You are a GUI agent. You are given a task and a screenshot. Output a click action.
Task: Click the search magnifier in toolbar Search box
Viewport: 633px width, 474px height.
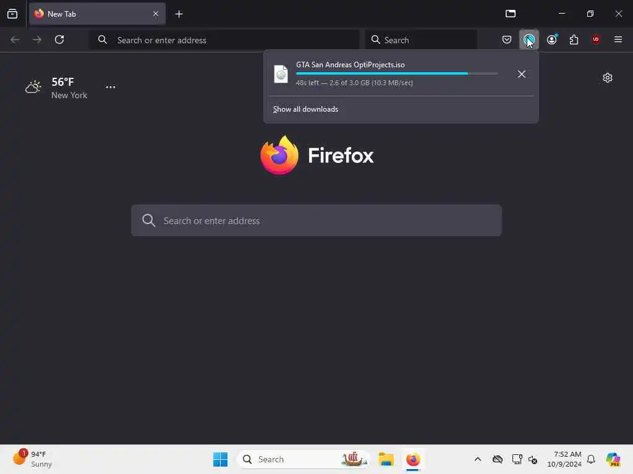pos(375,39)
